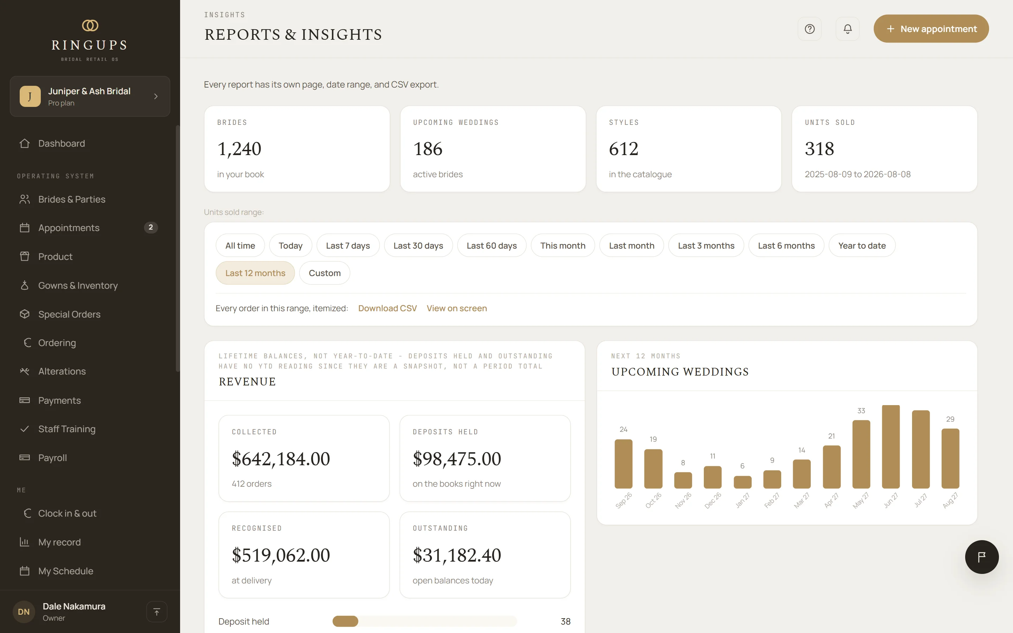Screen dimensions: 1013x633
Task: Click the Deposit held progress bar
Action: pos(425,621)
